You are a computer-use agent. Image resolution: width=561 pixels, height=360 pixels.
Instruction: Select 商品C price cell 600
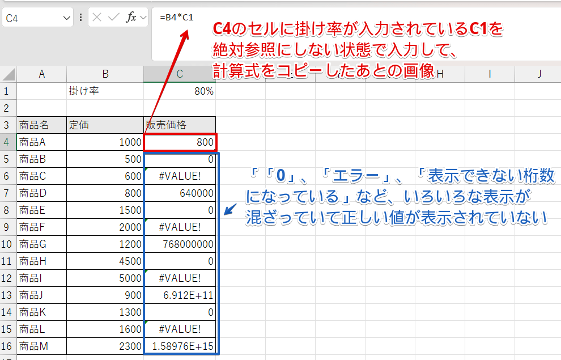[105, 176]
